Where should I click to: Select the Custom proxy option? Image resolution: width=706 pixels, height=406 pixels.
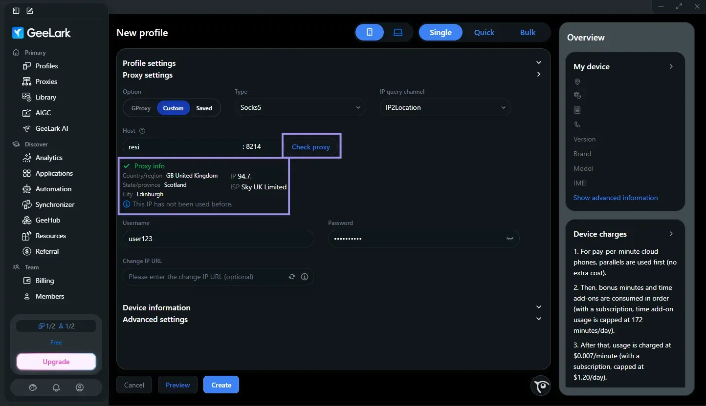click(173, 108)
